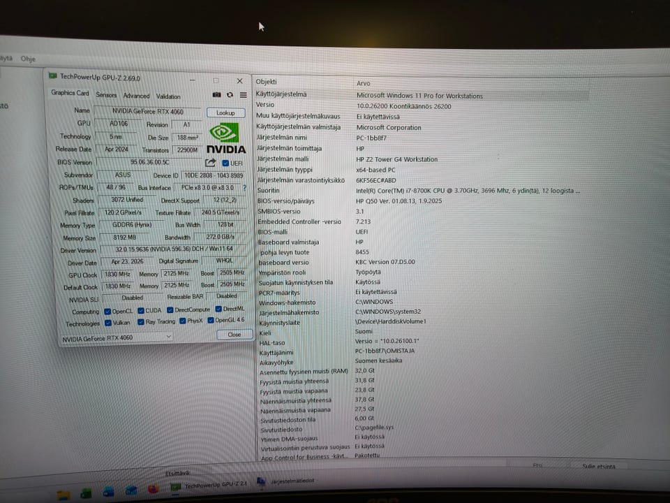670x503 pixels.
Task: Take a GPU-Z screenshot with camera icon
Action: tap(216, 95)
